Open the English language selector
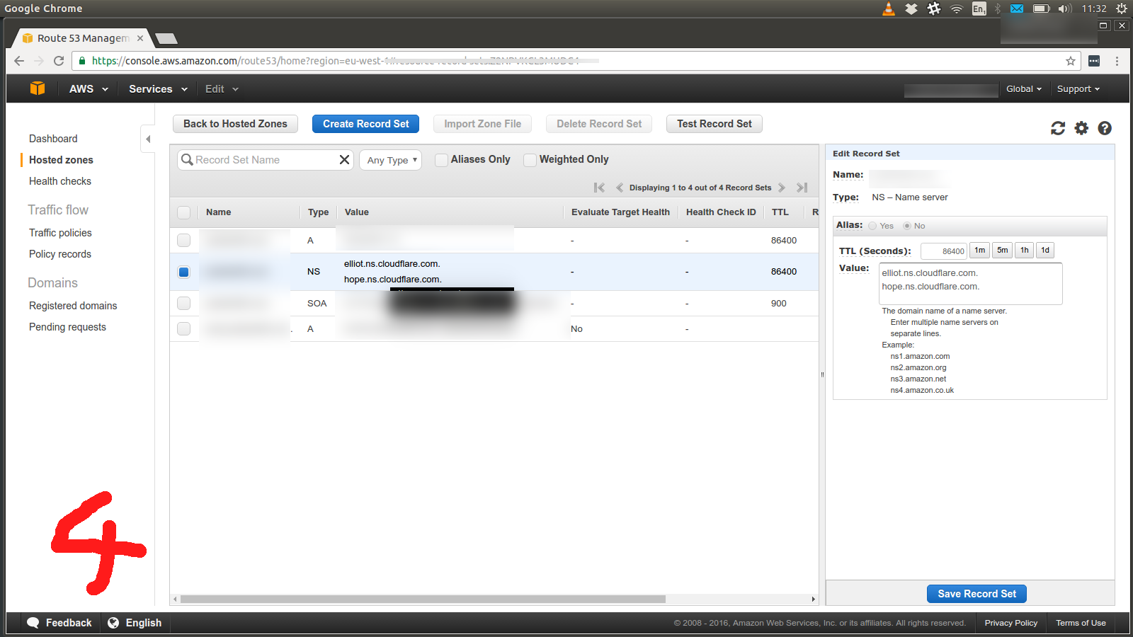Image resolution: width=1133 pixels, height=637 pixels. coord(135,623)
